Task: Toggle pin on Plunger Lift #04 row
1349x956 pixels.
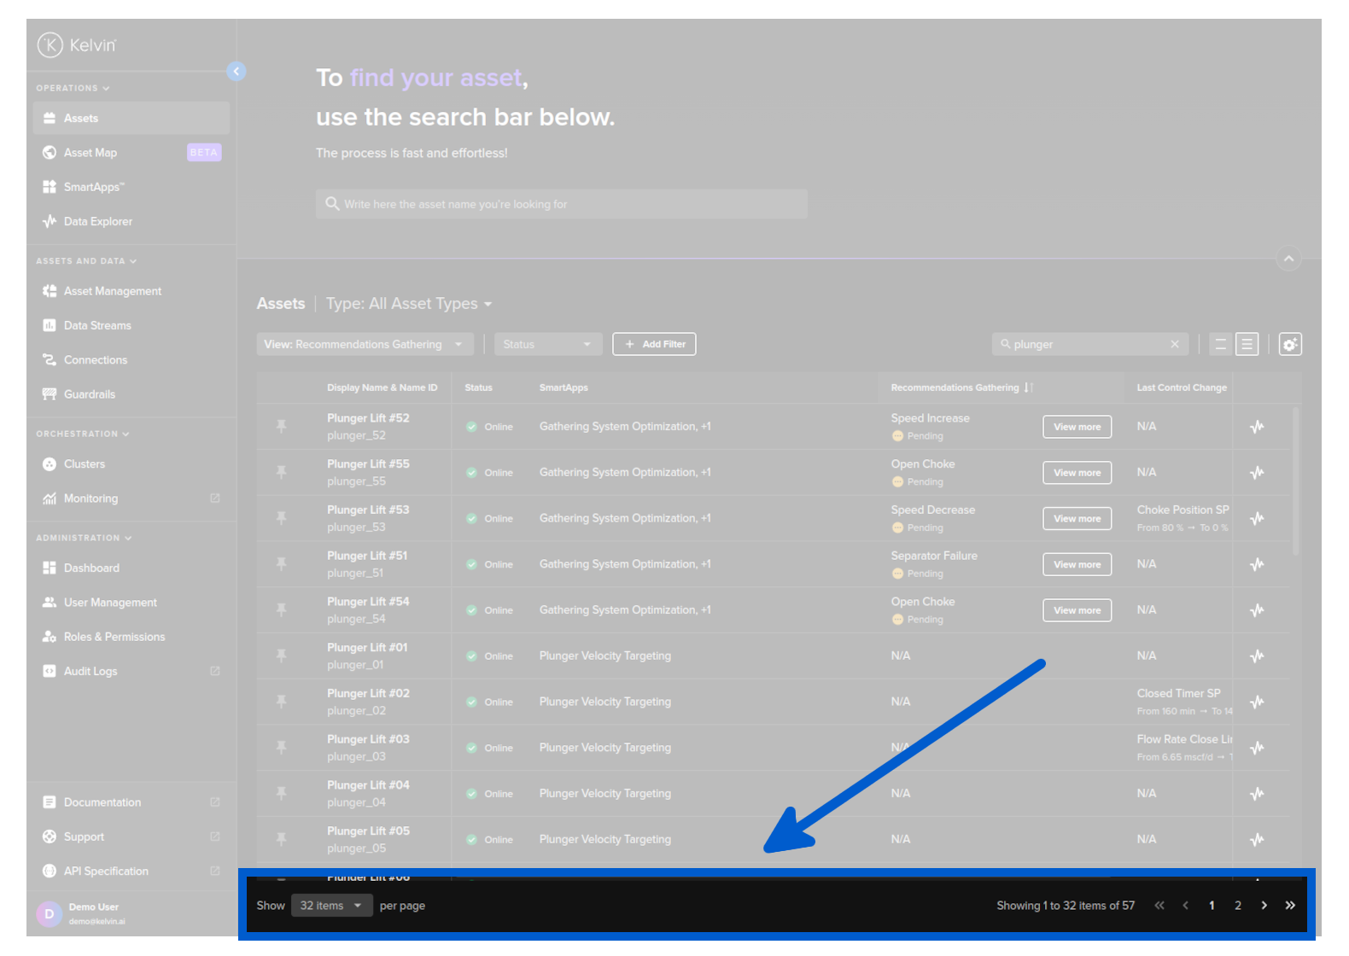Action: point(281,793)
